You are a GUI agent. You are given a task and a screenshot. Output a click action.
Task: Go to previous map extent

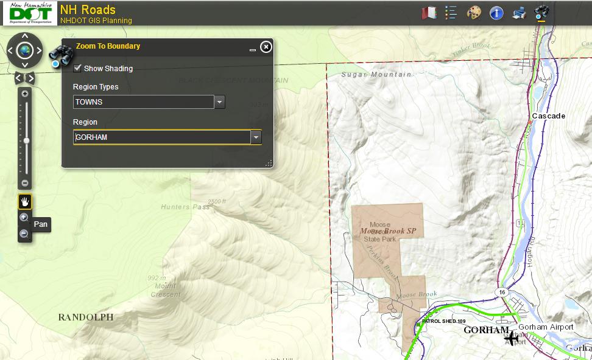[18, 78]
